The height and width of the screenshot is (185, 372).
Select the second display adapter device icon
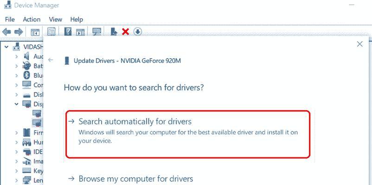pos(37,123)
